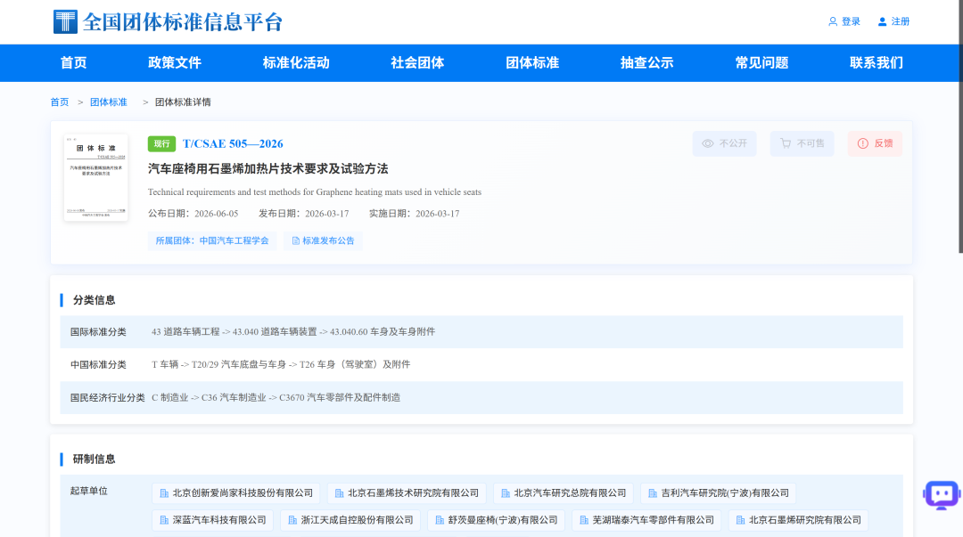
Task: Click building icon beside 吉利汽车研究院(宁波)有限公司
Action: (653, 493)
